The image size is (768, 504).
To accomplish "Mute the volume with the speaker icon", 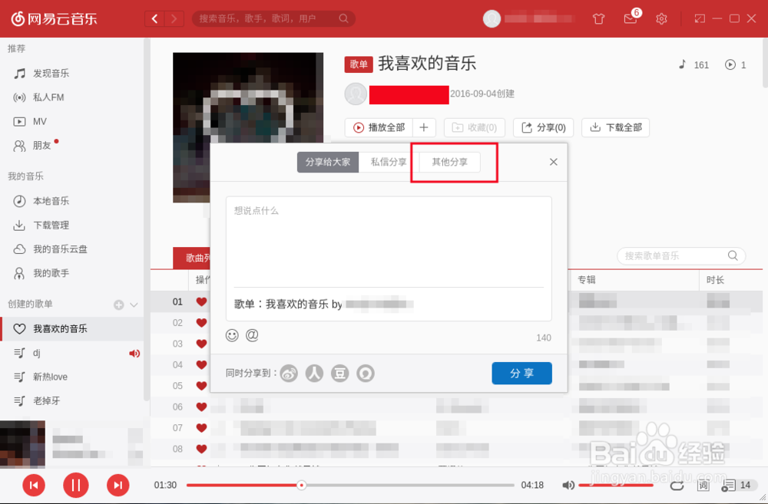I will [x=569, y=485].
